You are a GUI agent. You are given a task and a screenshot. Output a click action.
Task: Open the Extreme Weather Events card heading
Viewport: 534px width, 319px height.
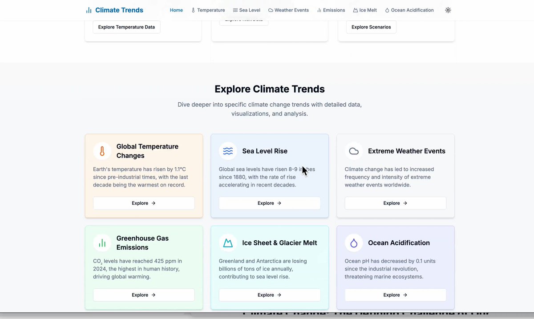pyautogui.click(x=406, y=151)
